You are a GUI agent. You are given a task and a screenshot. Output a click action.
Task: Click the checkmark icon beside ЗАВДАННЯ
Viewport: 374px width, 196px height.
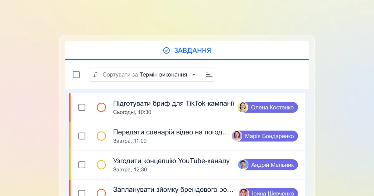click(x=166, y=50)
